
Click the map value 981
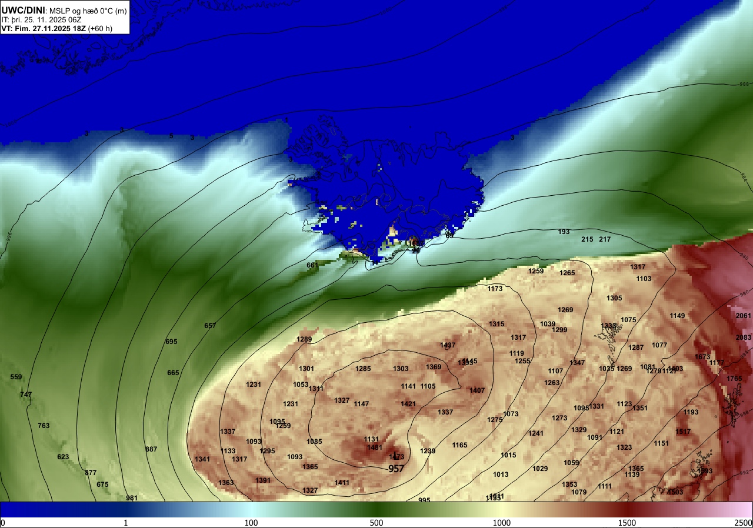132,498
